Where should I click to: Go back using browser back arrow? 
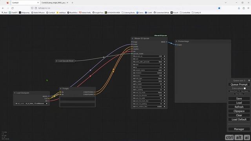pos(3,8)
